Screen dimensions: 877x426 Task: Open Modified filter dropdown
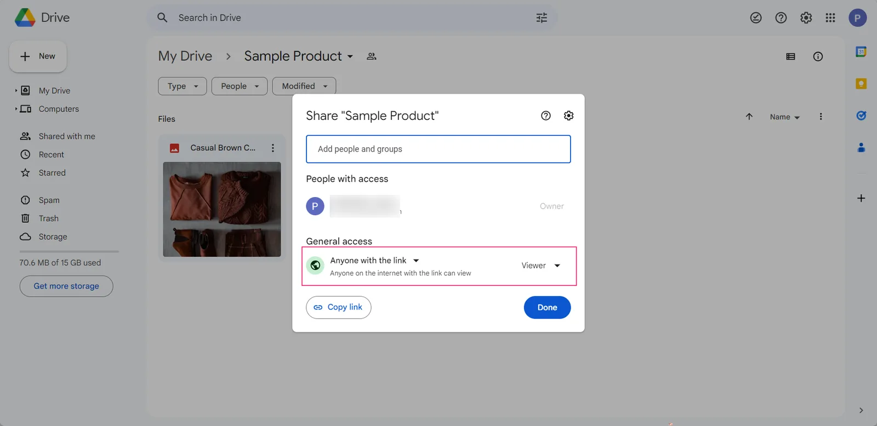pyautogui.click(x=304, y=86)
